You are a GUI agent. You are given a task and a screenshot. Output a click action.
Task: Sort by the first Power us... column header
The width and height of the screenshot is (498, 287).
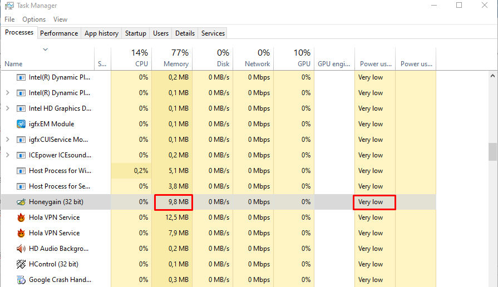[375, 59]
